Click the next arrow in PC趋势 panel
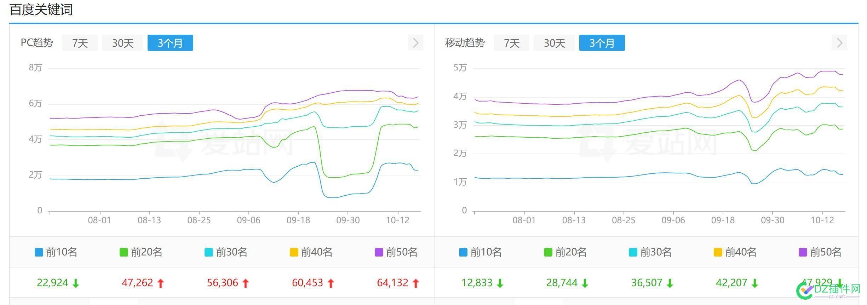 (x=415, y=43)
